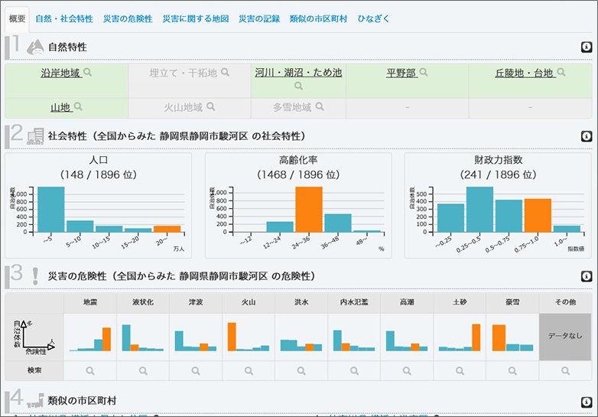Open the ひなぎく tab

(x=373, y=18)
